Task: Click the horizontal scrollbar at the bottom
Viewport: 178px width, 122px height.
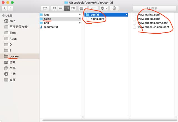Action: [x=110, y=120]
